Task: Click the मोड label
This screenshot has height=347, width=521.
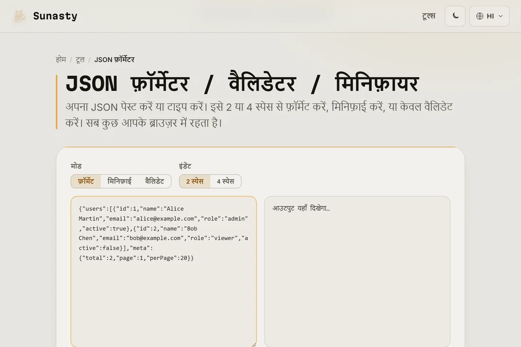Action: coord(76,166)
